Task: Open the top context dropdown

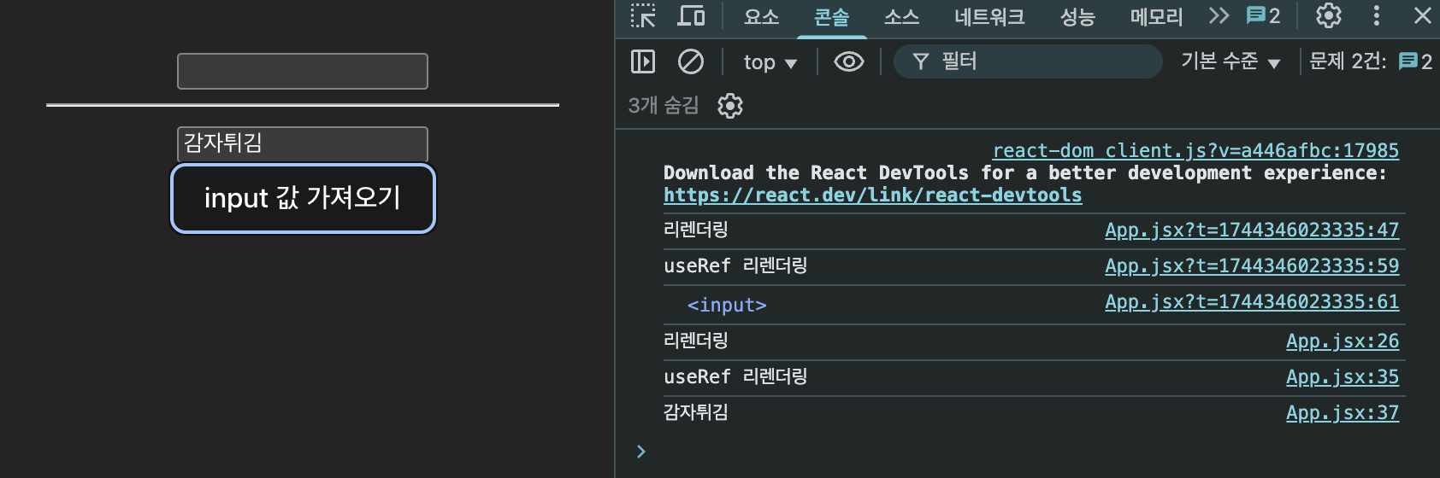Action: pyautogui.click(x=770, y=62)
